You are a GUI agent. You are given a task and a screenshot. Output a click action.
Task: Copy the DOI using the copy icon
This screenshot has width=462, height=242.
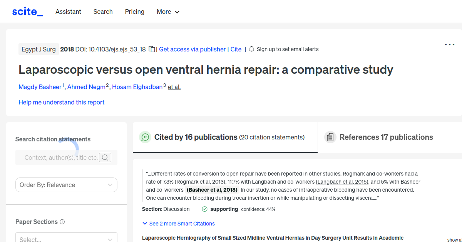coord(152,49)
